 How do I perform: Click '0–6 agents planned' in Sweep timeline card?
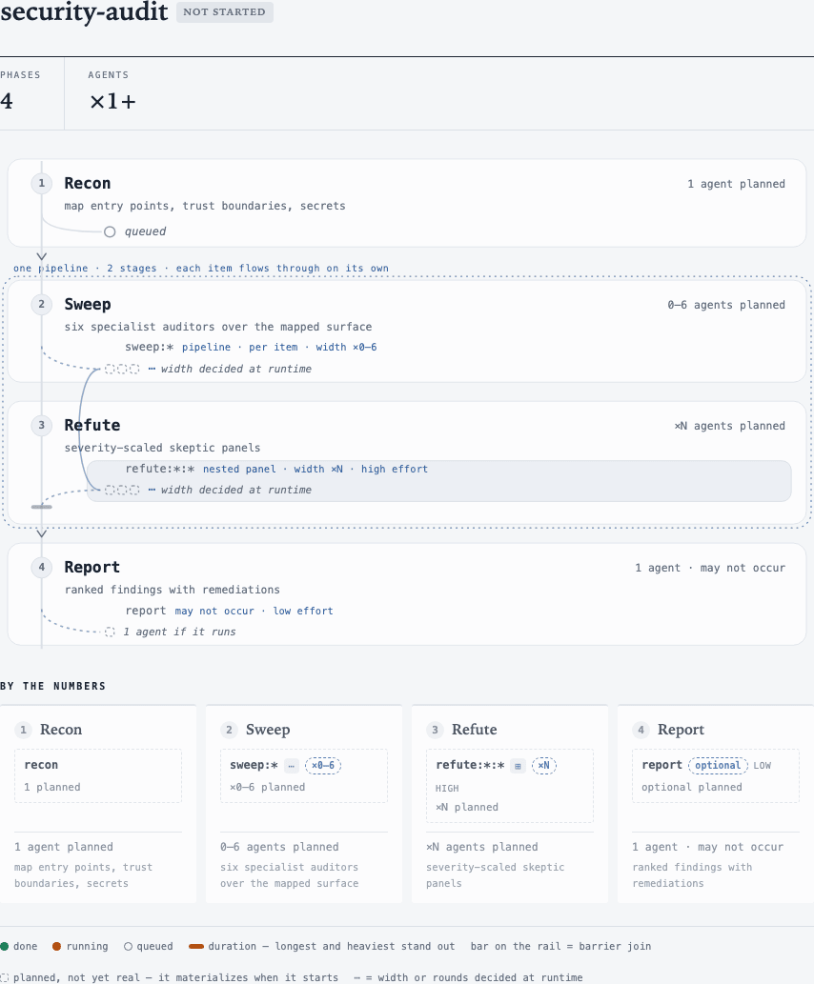pyautogui.click(x=726, y=305)
